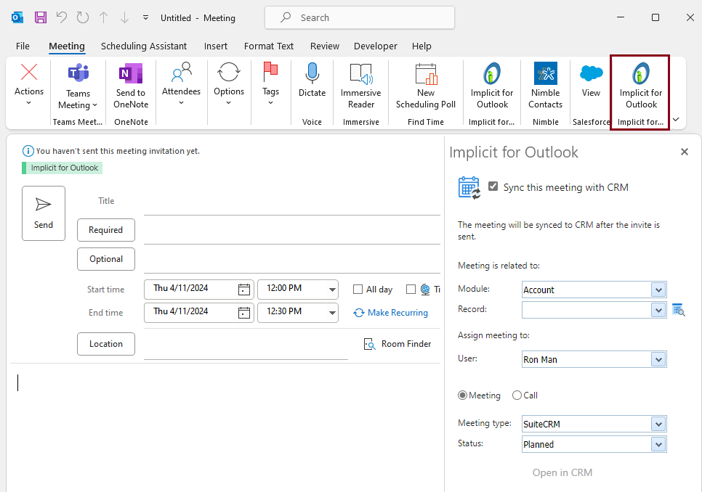Open Nimble Contacts add-in
This screenshot has width=702, height=492.
point(545,86)
